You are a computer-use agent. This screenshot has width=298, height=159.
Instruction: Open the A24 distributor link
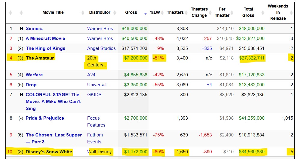(91, 75)
